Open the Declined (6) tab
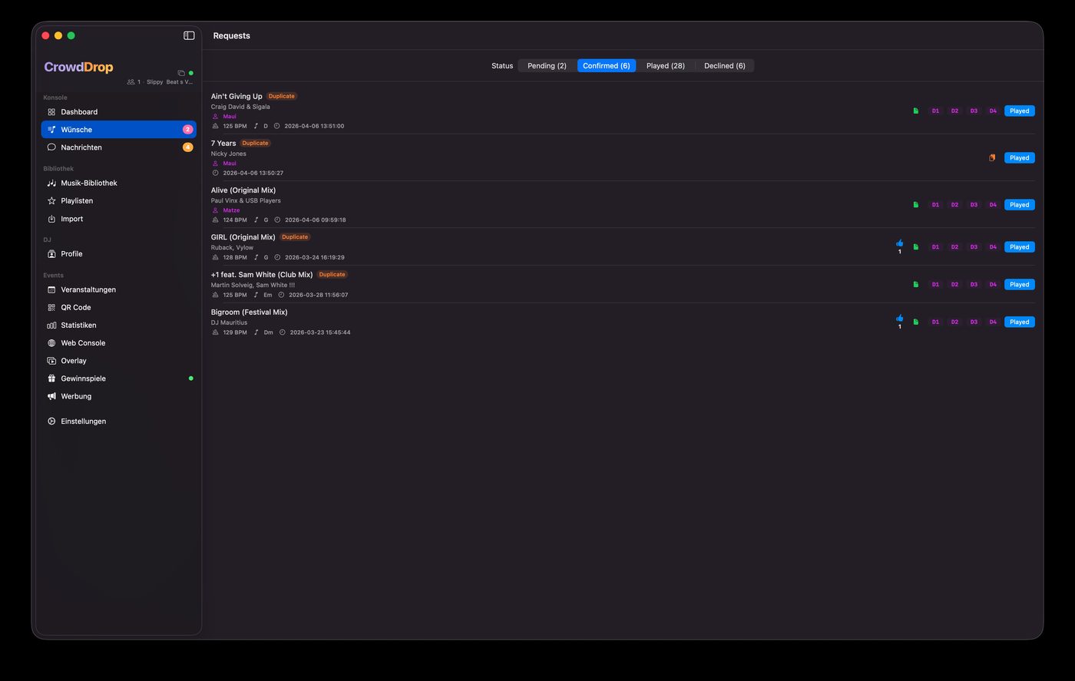Viewport: 1075px width, 681px height. (724, 66)
